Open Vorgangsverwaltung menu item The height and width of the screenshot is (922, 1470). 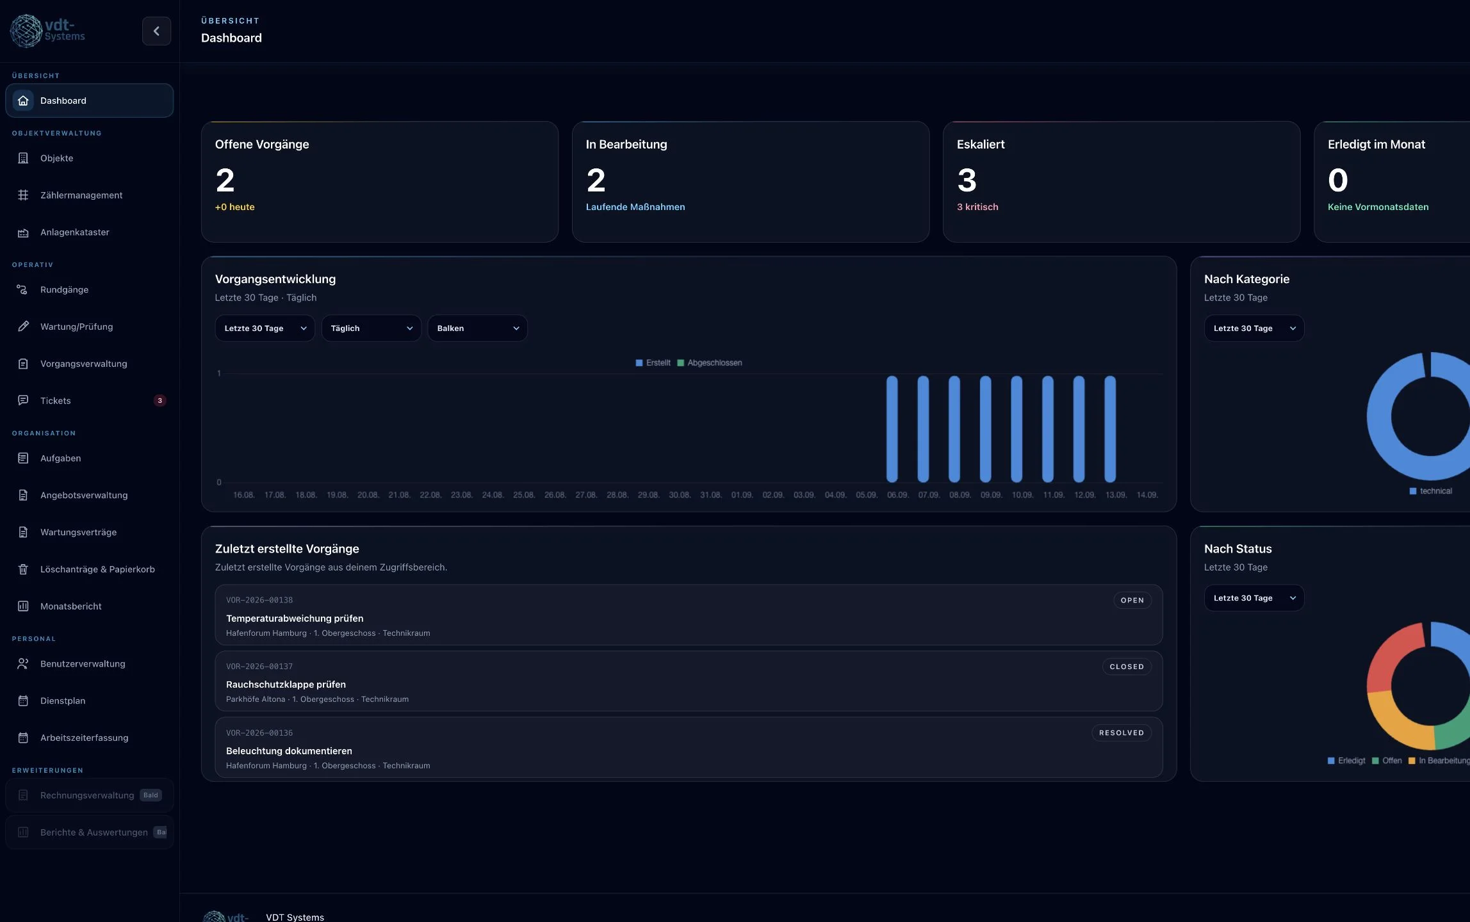(90, 364)
